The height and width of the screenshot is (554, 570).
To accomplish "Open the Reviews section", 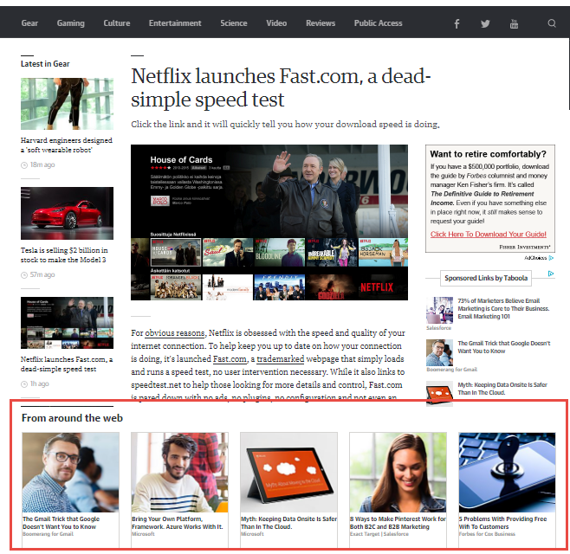I will point(321,23).
